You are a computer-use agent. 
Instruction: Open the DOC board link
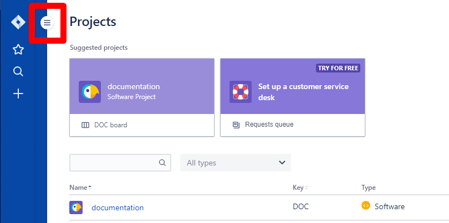click(x=110, y=125)
